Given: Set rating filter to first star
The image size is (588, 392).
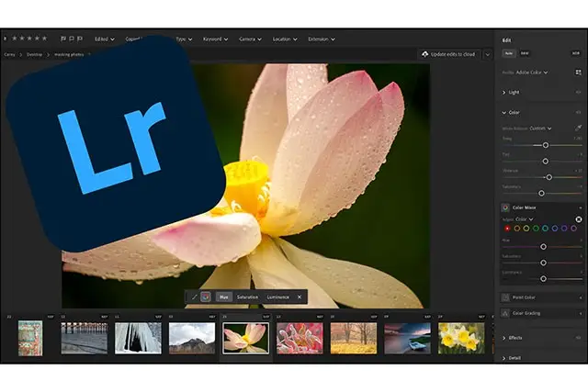Looking at the screenshot, I should coord(15,39).
